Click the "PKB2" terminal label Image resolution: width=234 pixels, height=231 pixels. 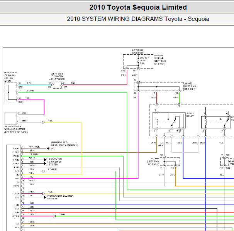pos(16,156)
